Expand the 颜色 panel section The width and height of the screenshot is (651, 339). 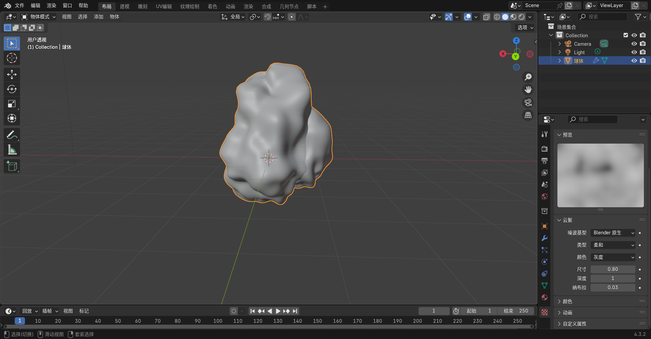point(567,301)
